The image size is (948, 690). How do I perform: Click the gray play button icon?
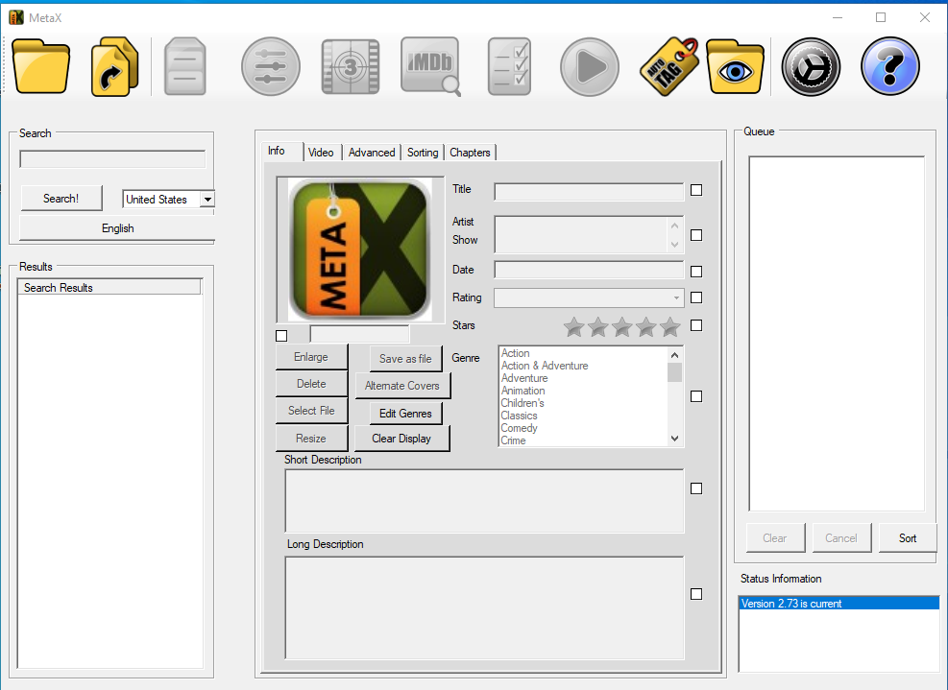click(590, 66)
